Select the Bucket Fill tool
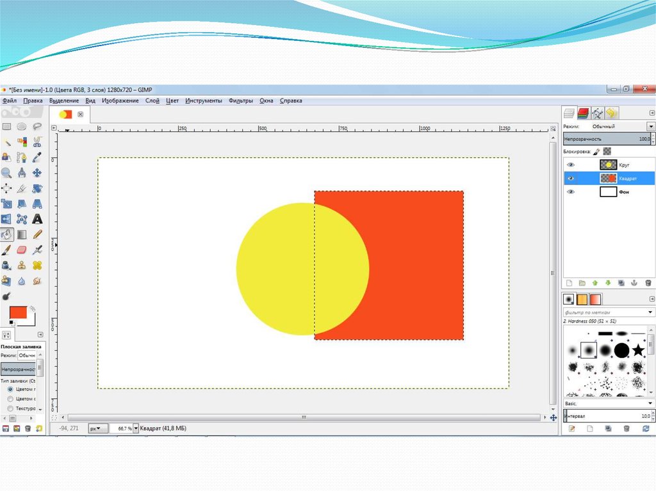Viewport: 656px width, 491px height. pos(7,235)
